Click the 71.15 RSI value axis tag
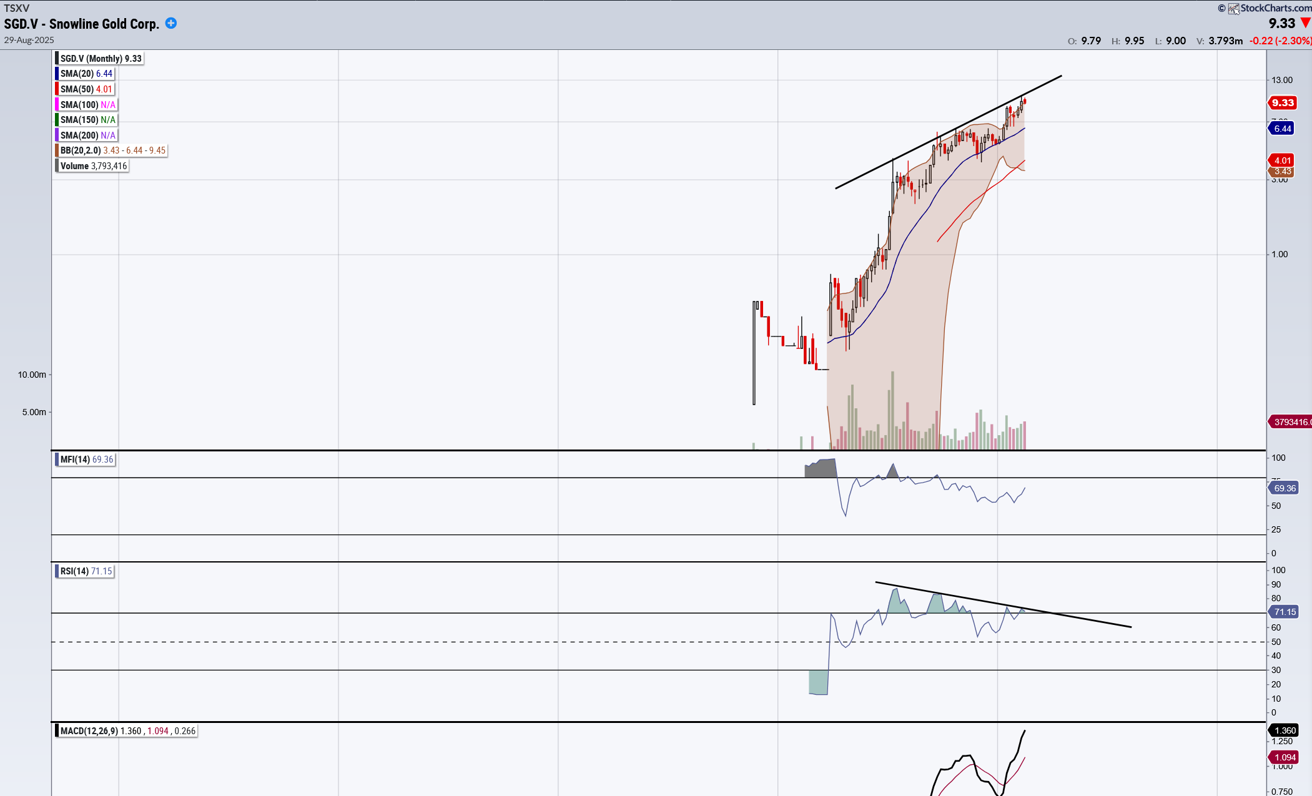Image resolution: width=1312 pixels, height=796 pixels. coord(1284,612)
